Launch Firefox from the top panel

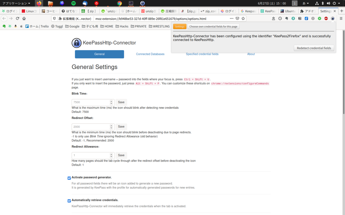click(39, 3)
